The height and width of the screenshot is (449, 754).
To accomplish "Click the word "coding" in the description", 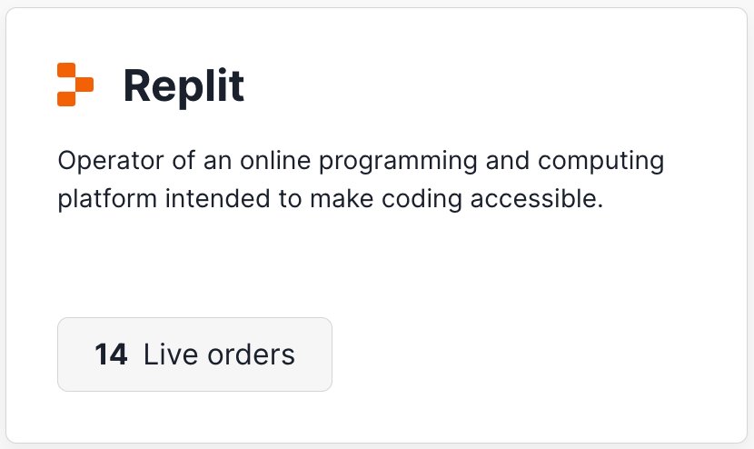I will pyautogui.click(x=422, y=199).
